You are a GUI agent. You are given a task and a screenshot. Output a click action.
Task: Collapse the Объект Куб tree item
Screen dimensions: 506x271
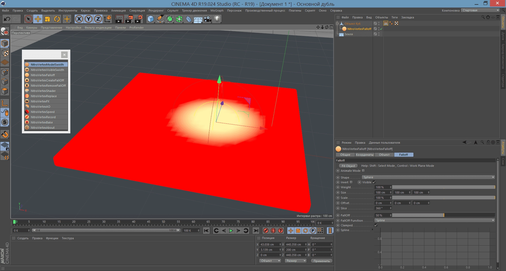(337, 23)
